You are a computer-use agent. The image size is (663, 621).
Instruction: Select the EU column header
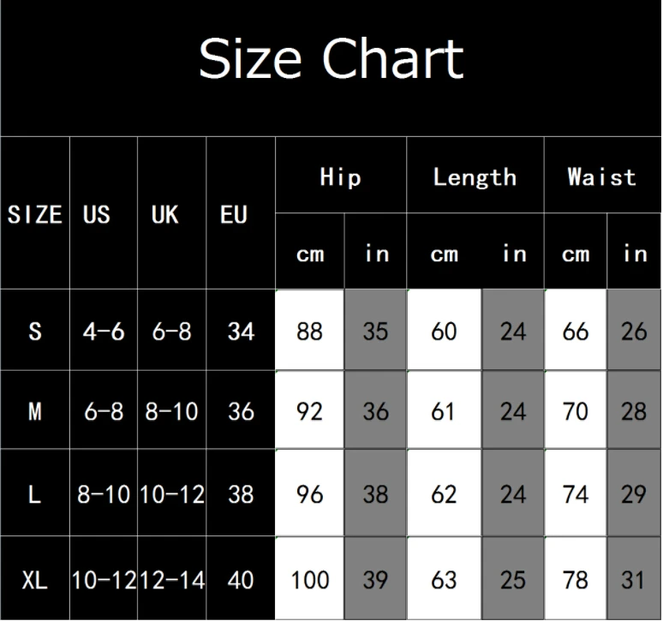[x=241, y=213]
